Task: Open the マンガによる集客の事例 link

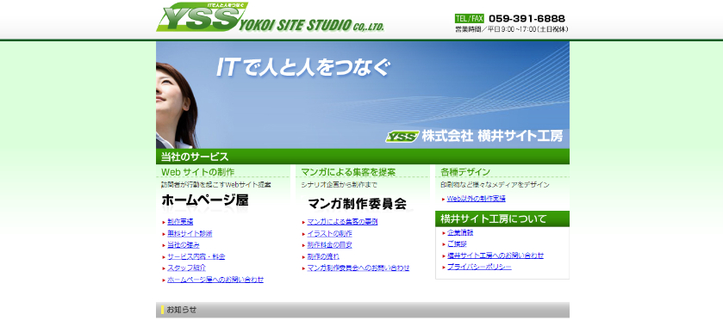Action: 343,222
